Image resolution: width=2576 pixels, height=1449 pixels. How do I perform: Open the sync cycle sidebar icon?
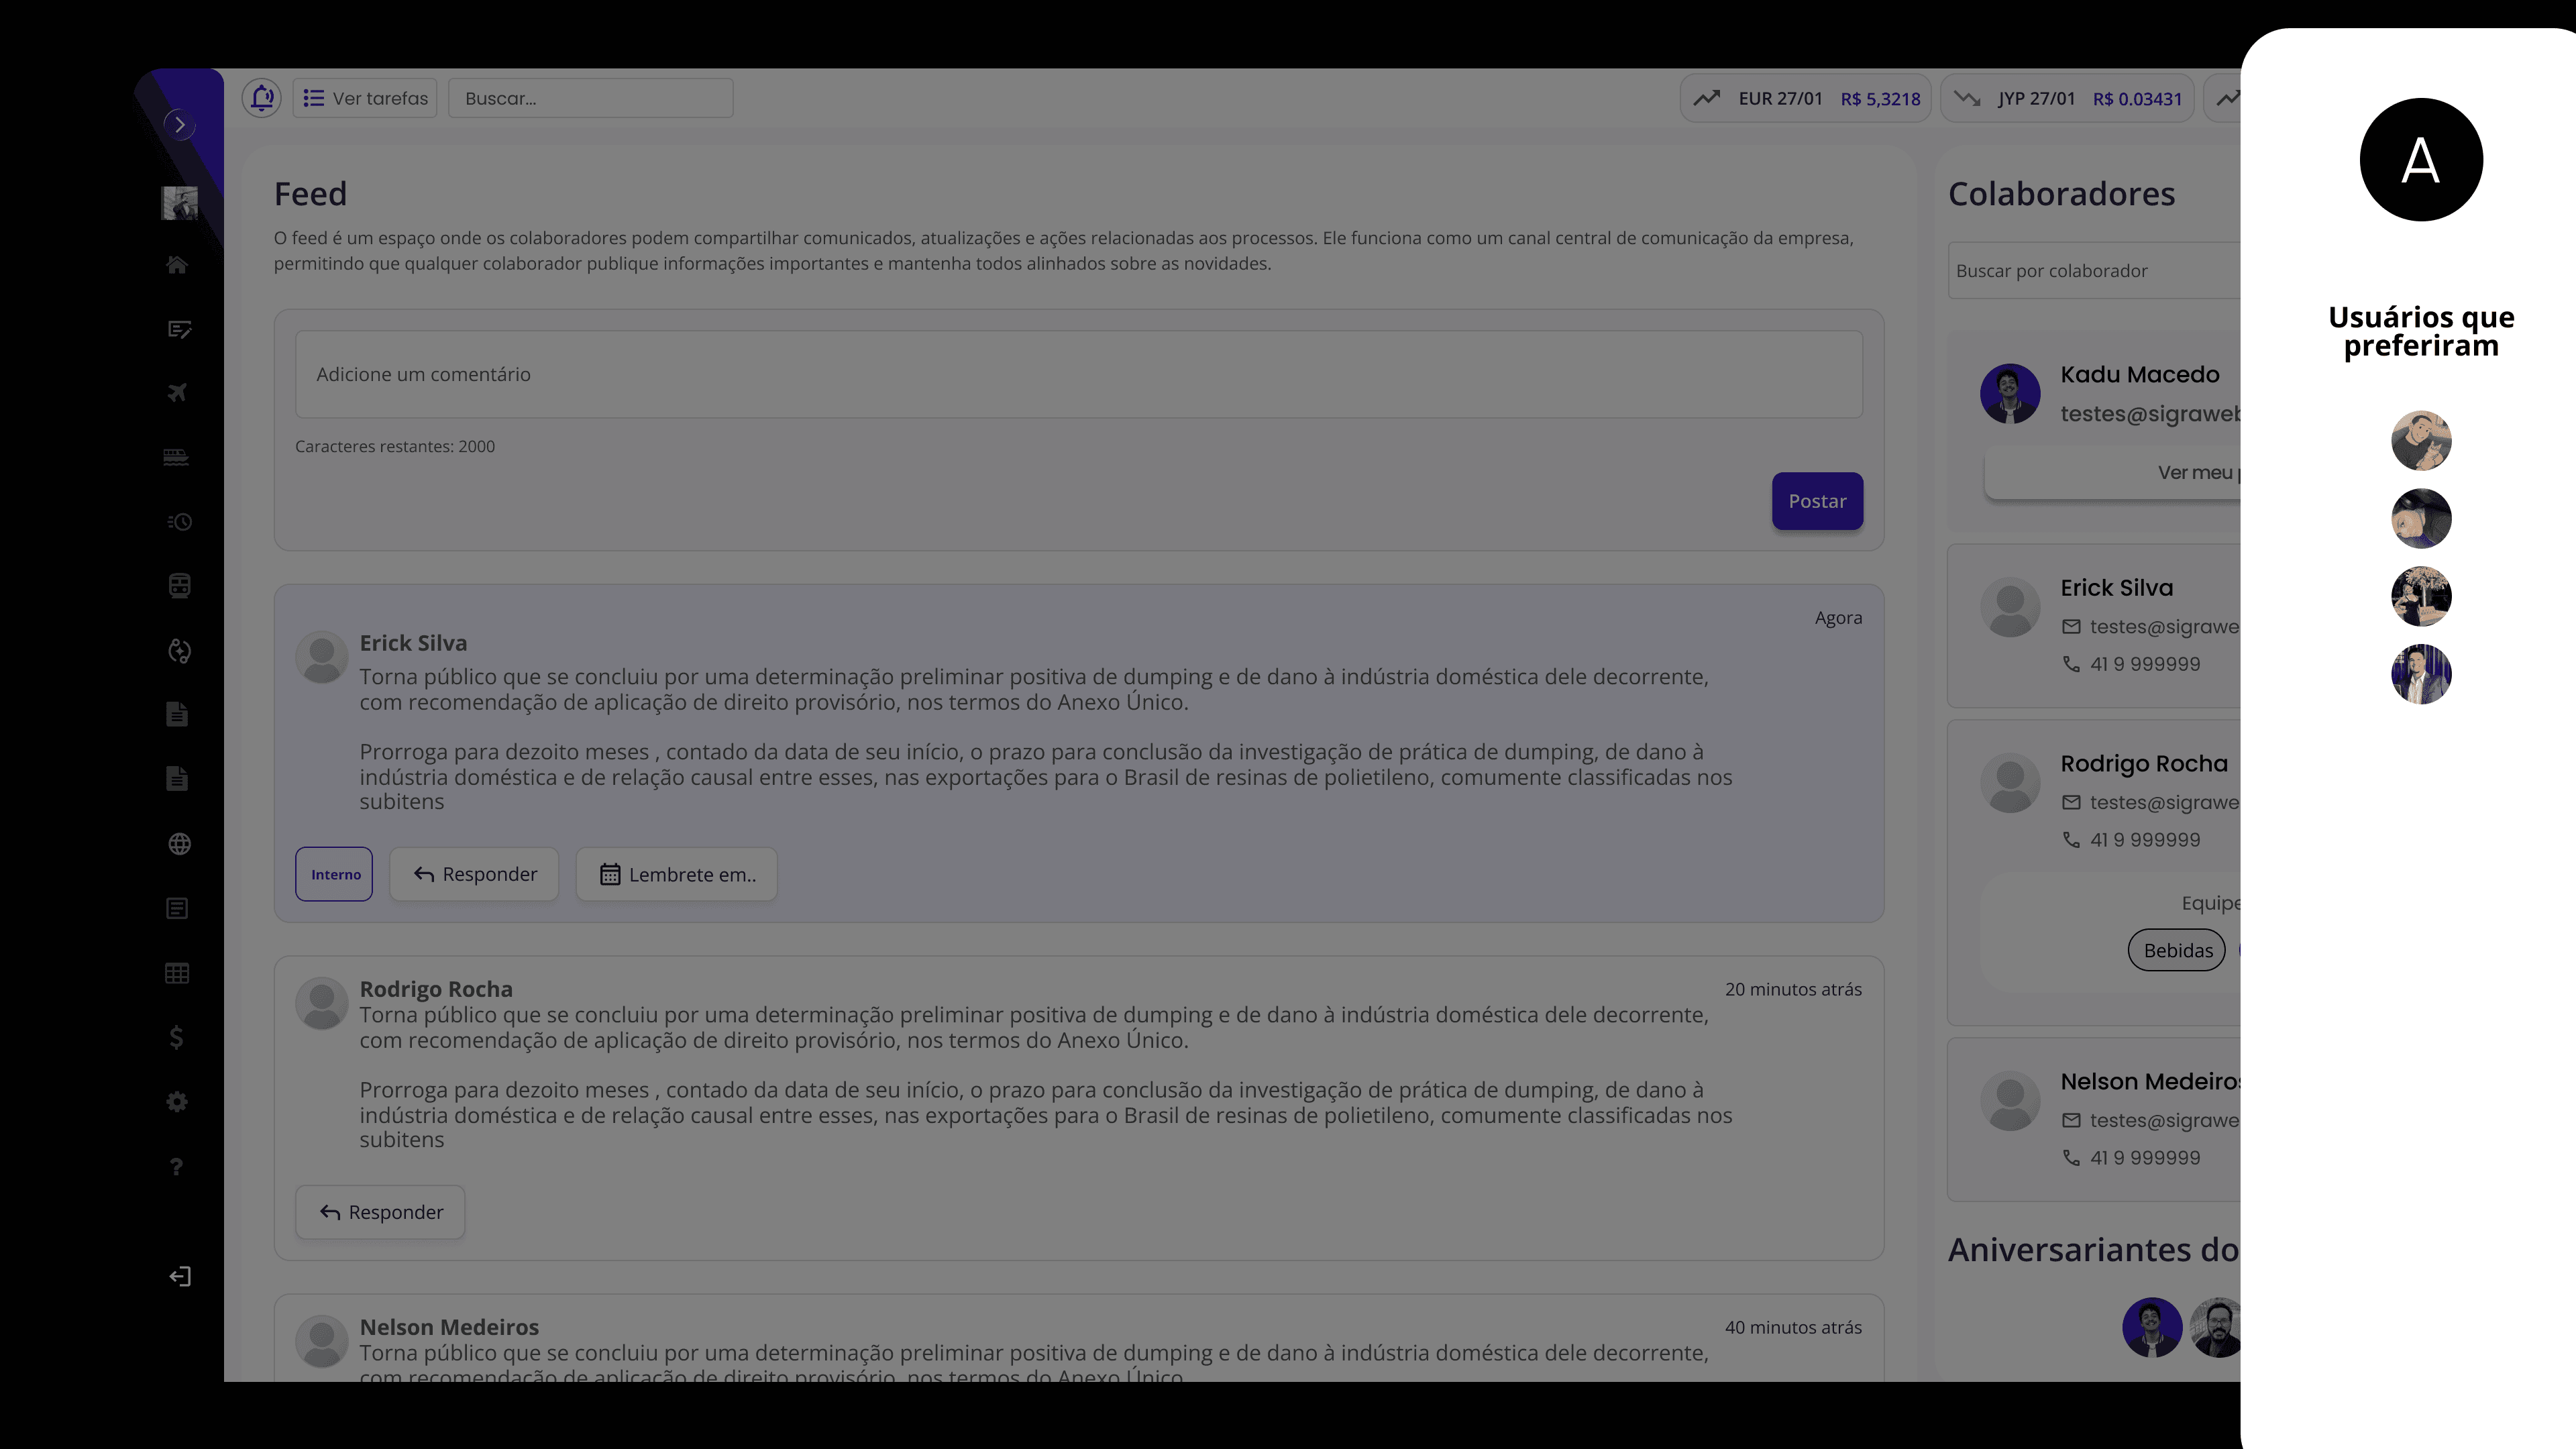click(x=179, y=651)
